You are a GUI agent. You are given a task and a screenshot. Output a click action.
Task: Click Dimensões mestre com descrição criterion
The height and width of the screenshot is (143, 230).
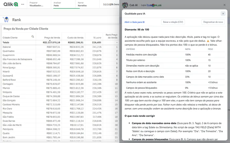(174, 66)
